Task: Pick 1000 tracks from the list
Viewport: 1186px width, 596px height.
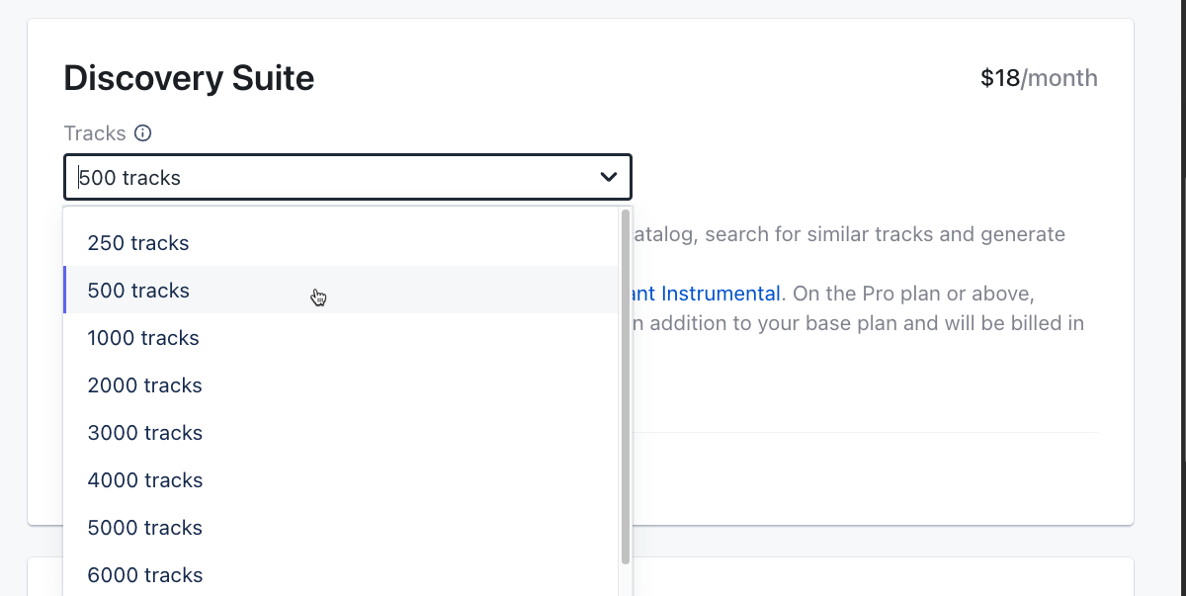Action: 143,338
